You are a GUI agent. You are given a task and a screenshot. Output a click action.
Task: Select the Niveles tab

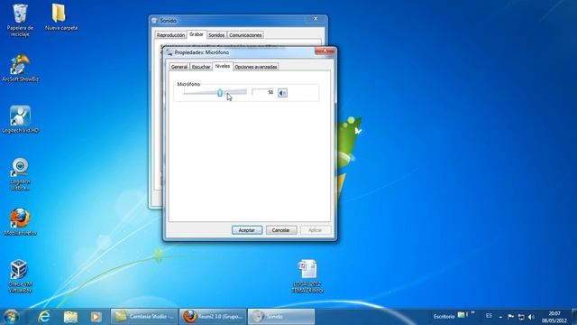223,66
